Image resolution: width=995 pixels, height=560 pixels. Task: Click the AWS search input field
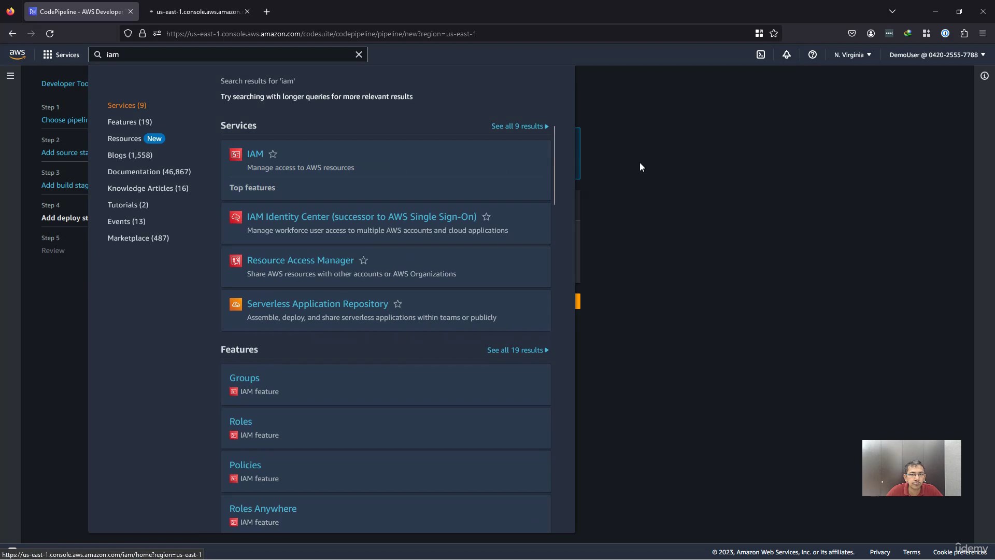pyautogui.click(x=228, y=54)
